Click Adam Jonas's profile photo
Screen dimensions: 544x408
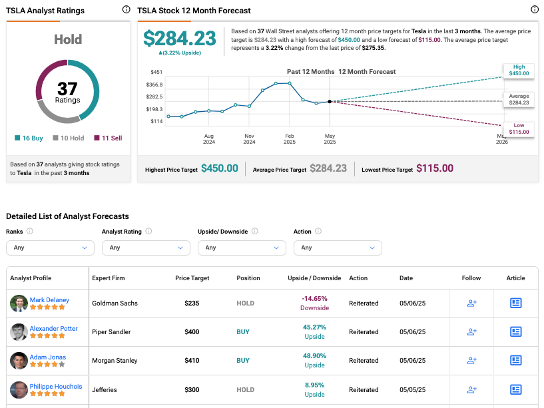[19, 361]
